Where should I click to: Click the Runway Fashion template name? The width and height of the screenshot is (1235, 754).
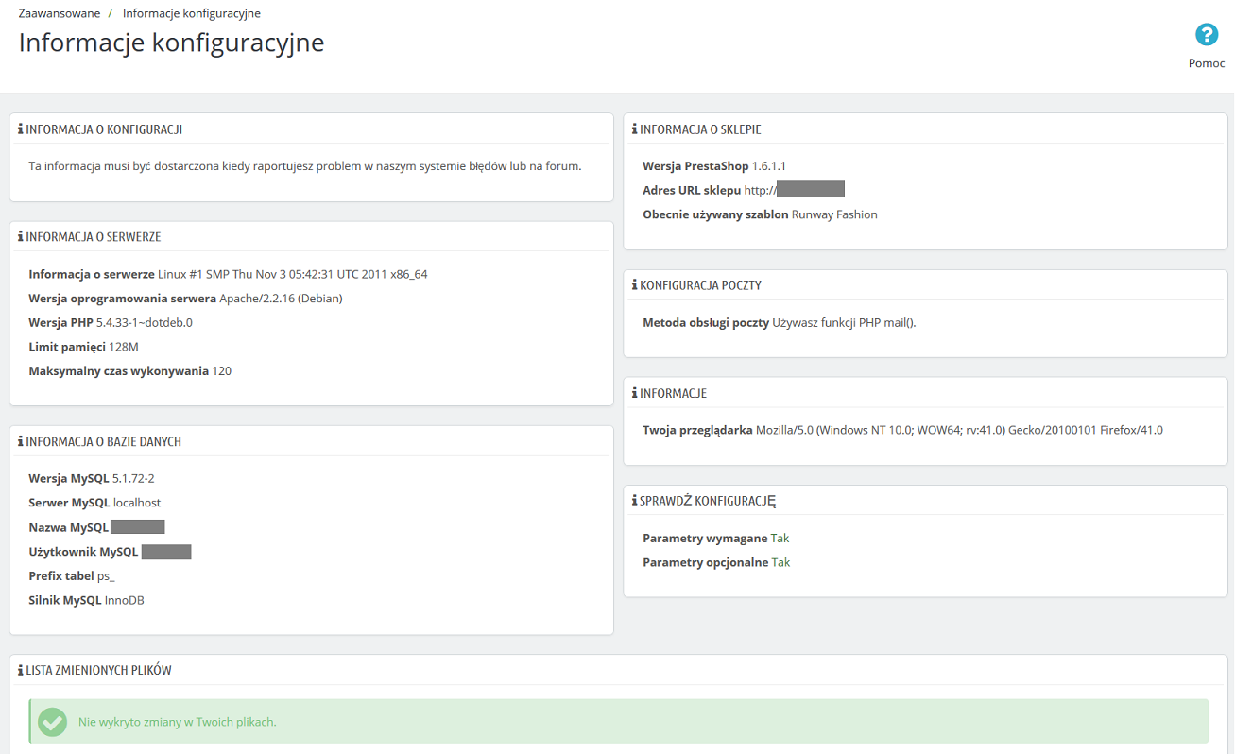coord(834,214)
